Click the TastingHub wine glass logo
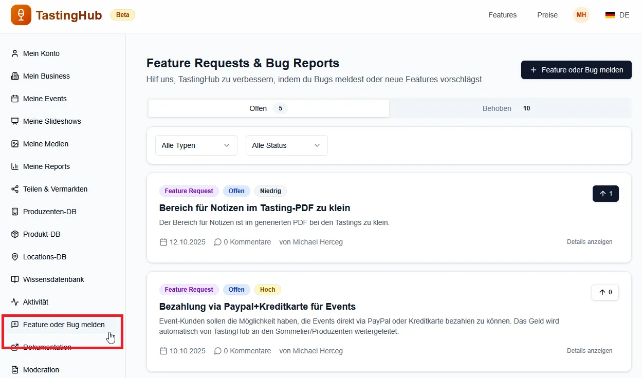This screenshot has width=642, height=378. click(x=21, y=15)
